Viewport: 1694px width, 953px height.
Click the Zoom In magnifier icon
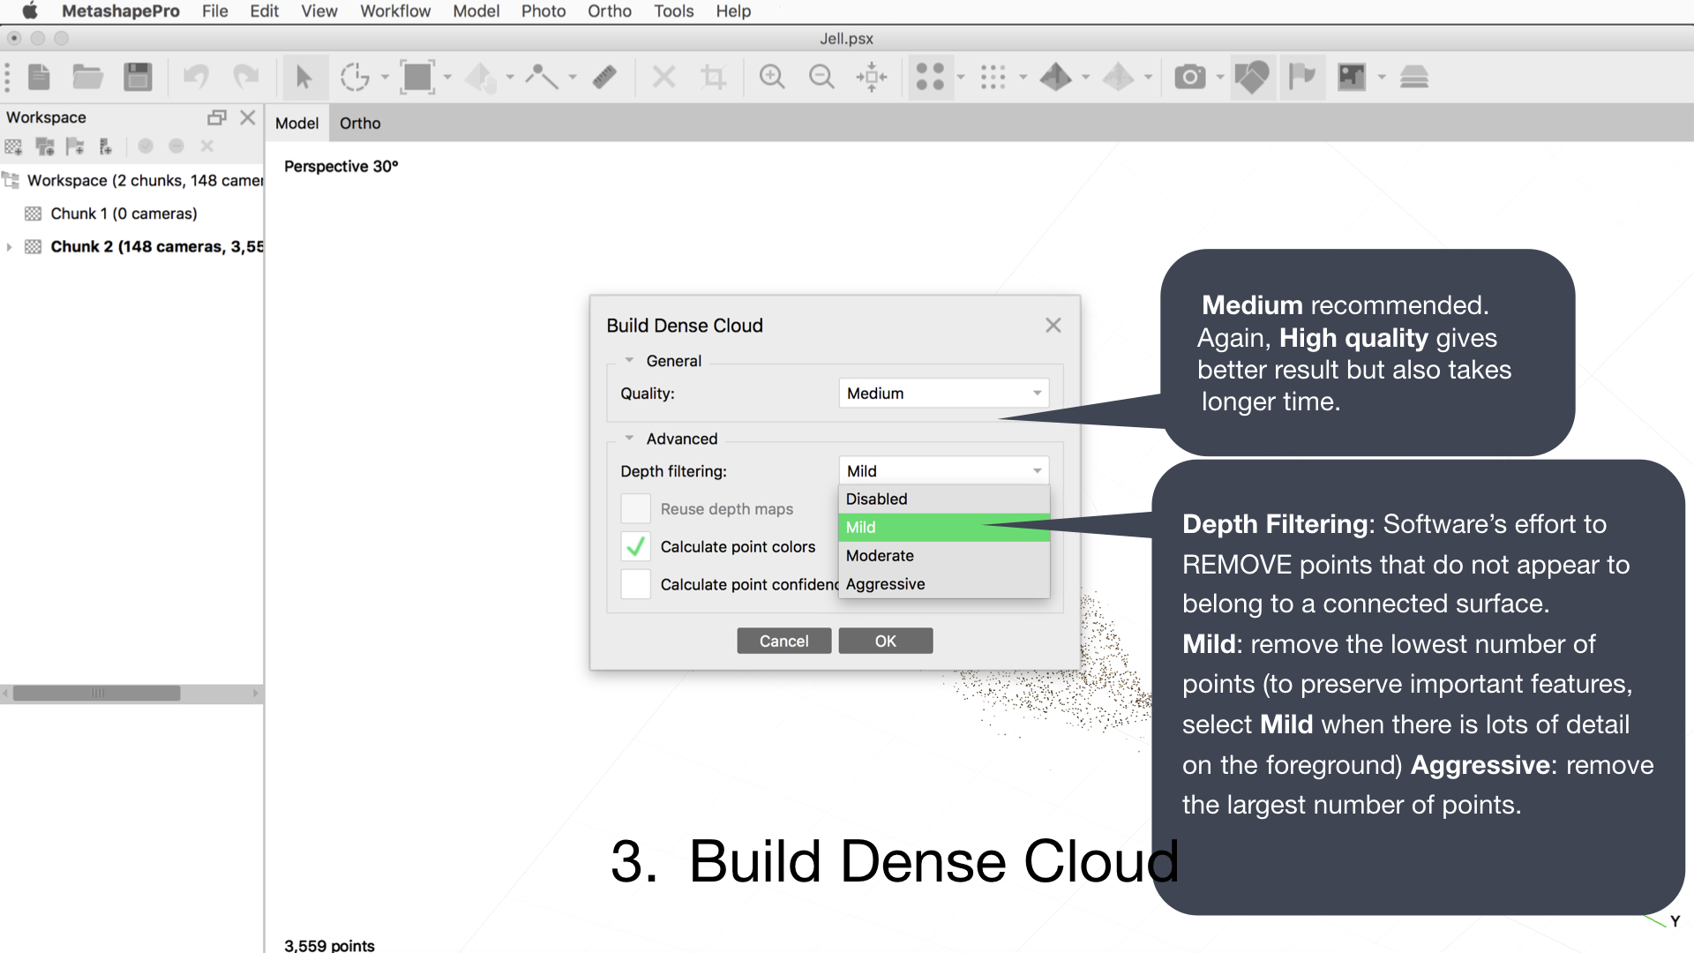point(772,78)
